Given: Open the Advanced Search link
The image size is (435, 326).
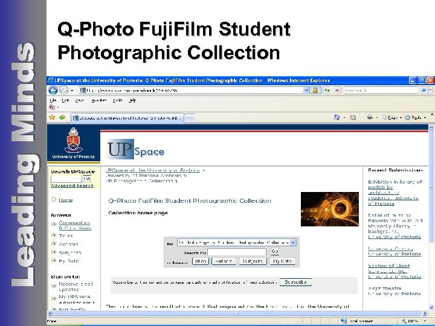Looking at the screenshot, I should (72, 186).
